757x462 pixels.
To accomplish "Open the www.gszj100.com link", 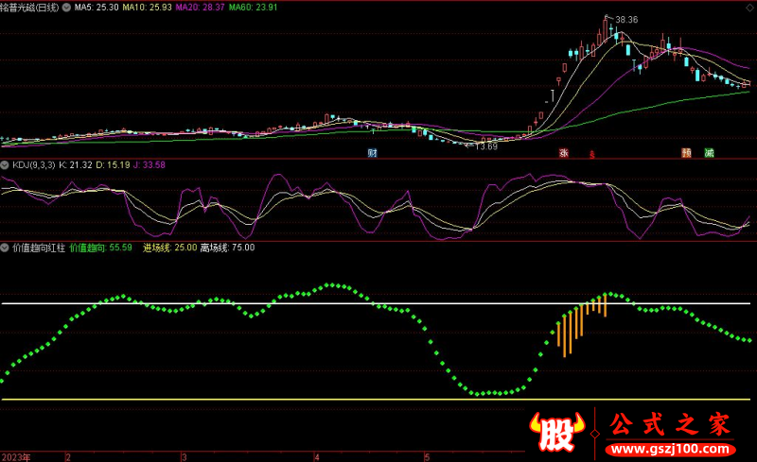I will 672,448.
